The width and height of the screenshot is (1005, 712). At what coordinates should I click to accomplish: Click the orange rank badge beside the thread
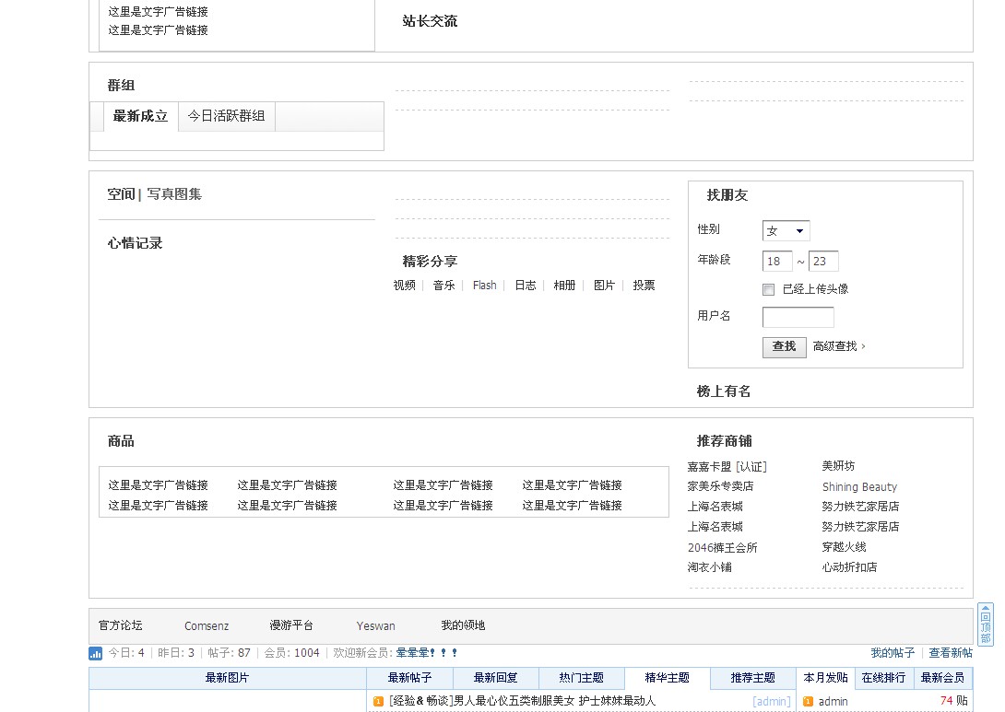click(377, 701)
